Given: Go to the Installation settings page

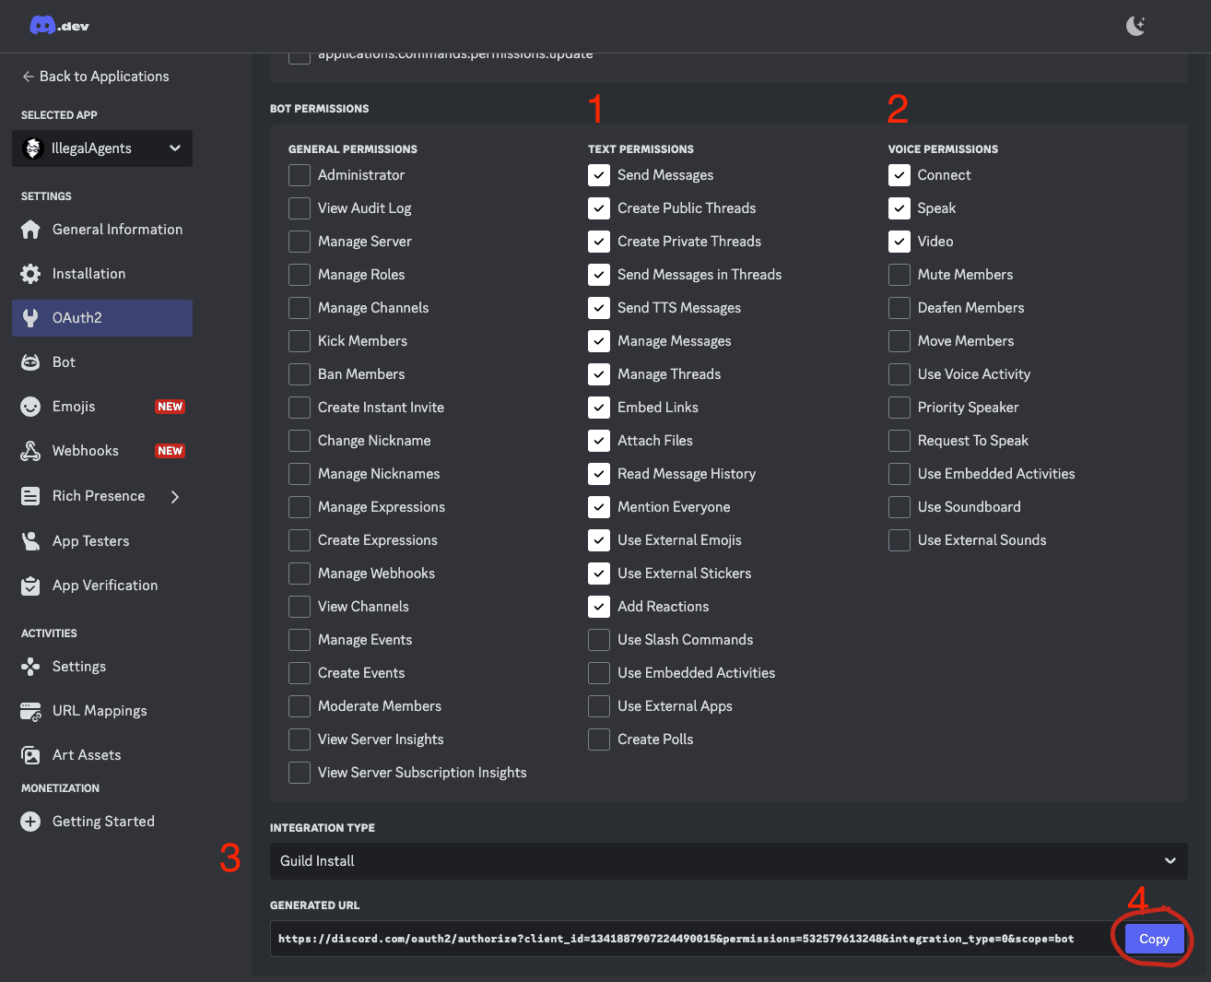Looking at the screenshot, I should 102,274.
